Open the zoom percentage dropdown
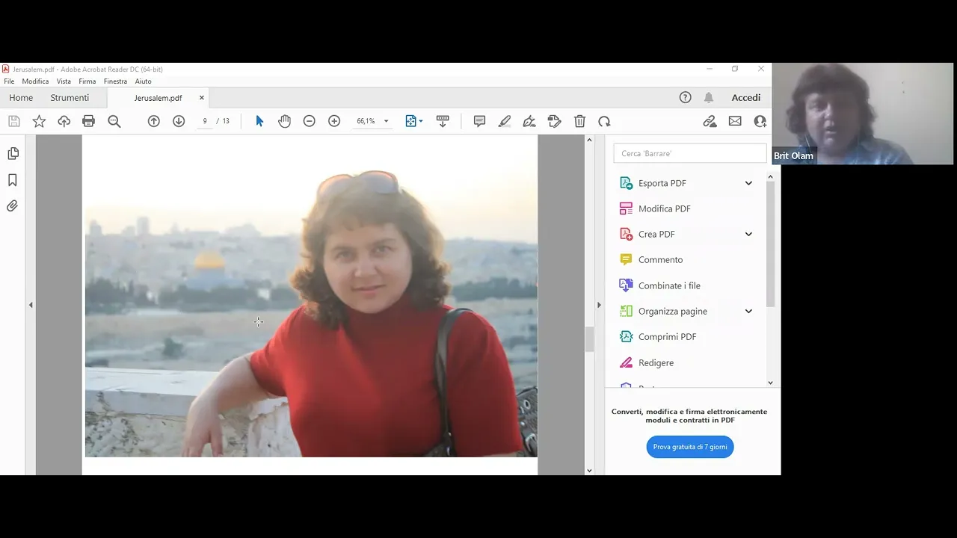 click(x=386, y=121)
